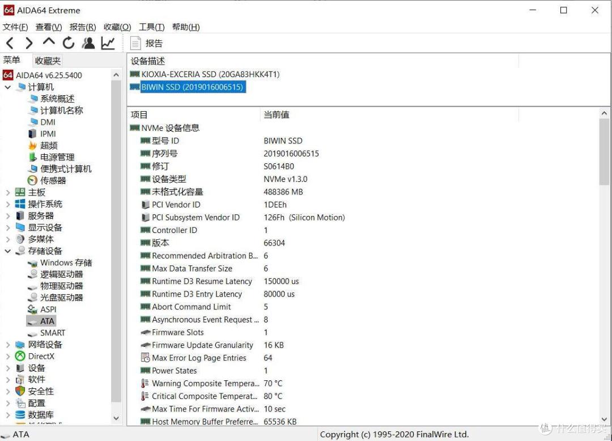Open the DMI tree item
The height and width of the screenshot is (441, 612).
42,122
